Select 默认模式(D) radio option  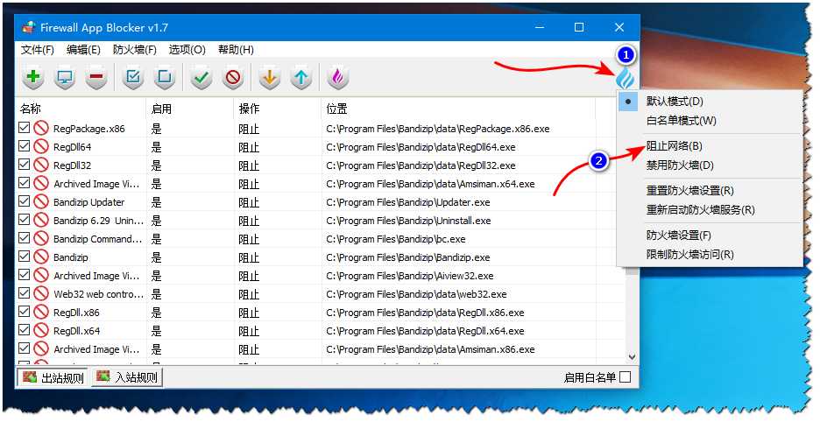[675, 101]
